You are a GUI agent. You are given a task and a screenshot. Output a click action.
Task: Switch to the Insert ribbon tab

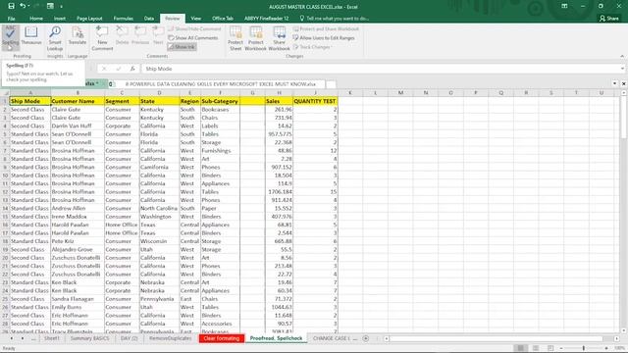tap(60, 19)
